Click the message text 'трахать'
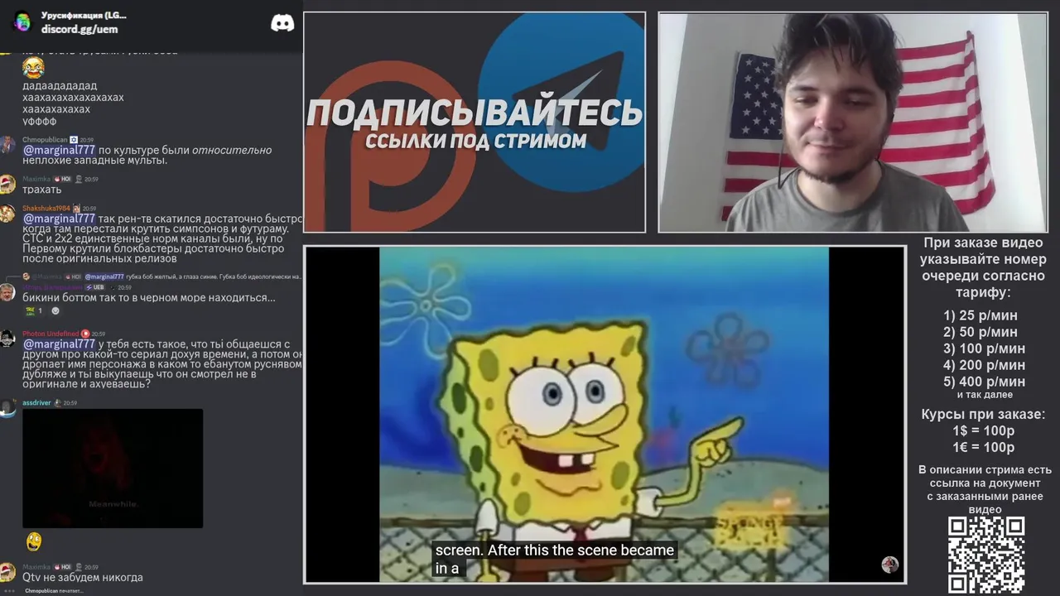 click(x=42, y=190)
